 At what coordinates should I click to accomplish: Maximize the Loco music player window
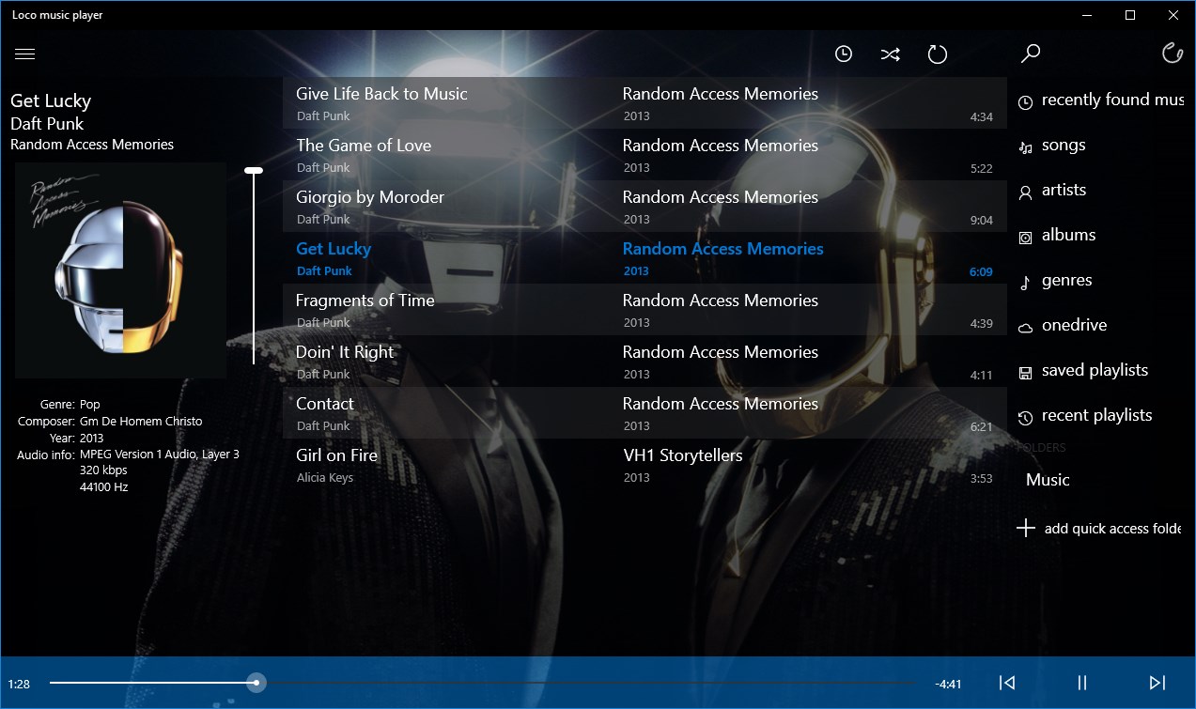tap(1130, 15)
